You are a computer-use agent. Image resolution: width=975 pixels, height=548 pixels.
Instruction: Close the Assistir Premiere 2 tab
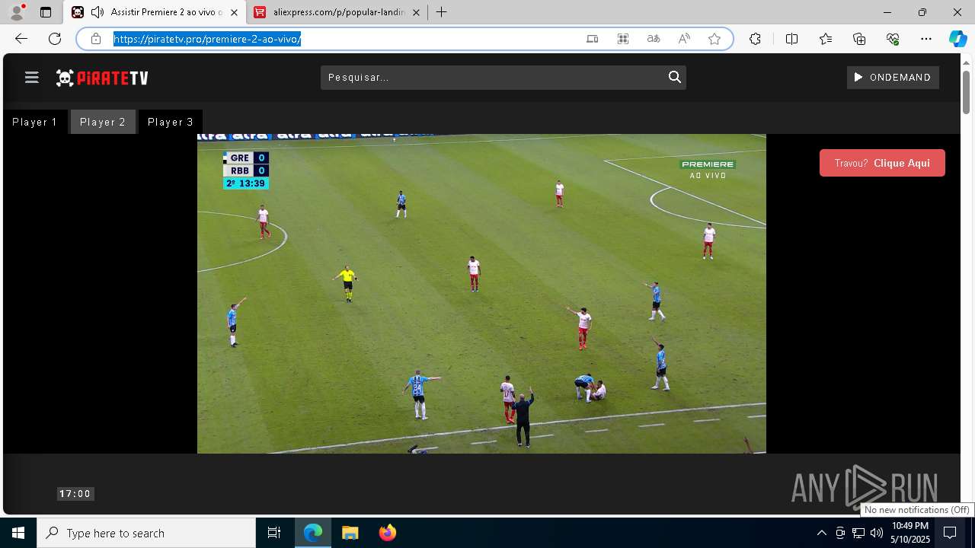click(235, 12)
